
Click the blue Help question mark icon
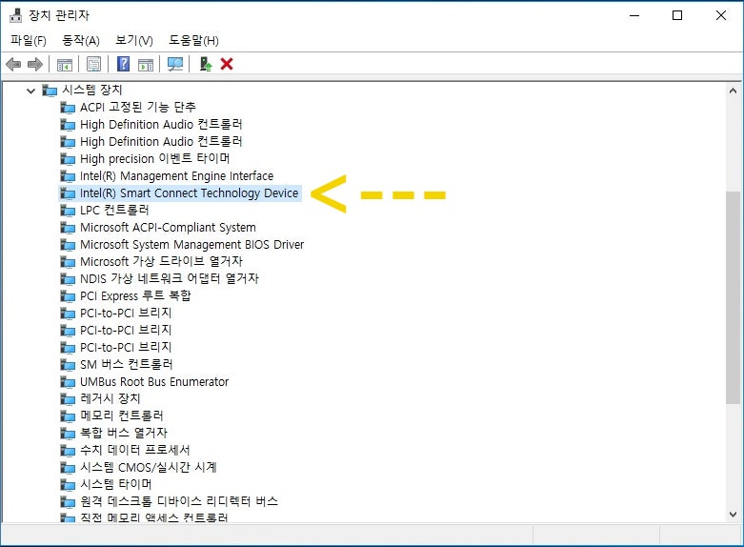click(124, 64)
